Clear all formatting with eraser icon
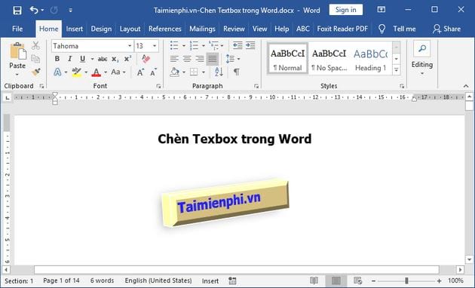Viewport: 475px width, 288px height. coord(146,59)
